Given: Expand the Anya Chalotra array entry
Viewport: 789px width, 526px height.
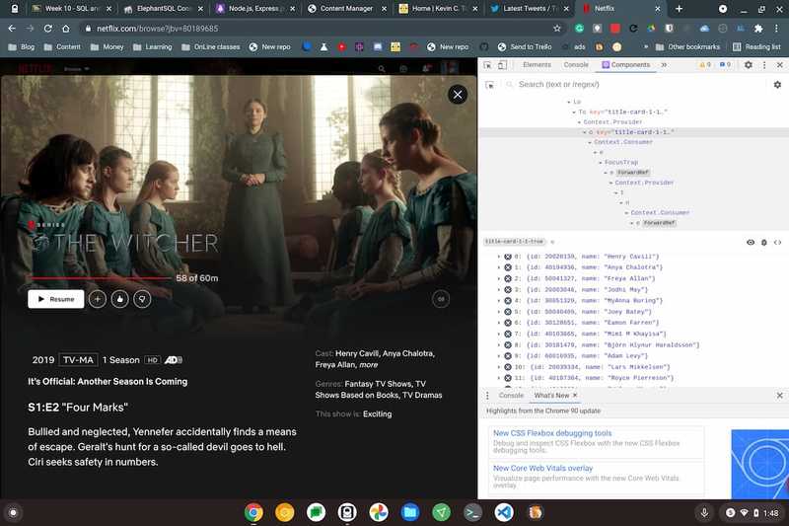Looking at the screenshot, I should (499, 267).
